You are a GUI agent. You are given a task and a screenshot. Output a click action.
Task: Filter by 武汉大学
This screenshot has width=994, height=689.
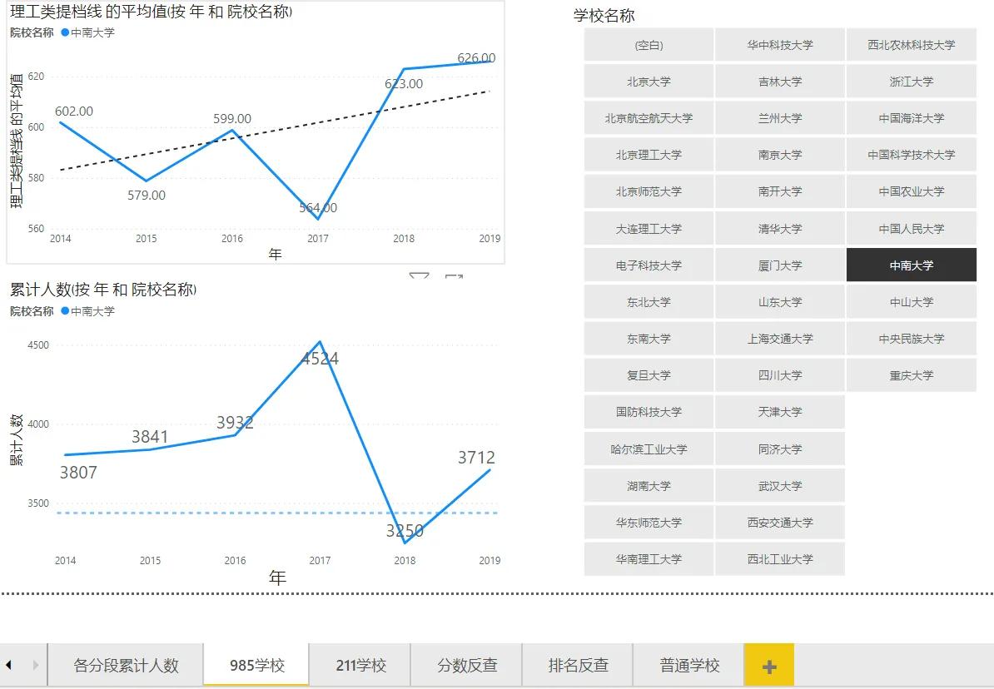pos(780,486)
